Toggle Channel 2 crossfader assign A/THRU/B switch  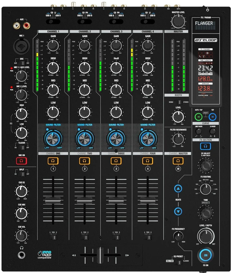tap(85, 237)
